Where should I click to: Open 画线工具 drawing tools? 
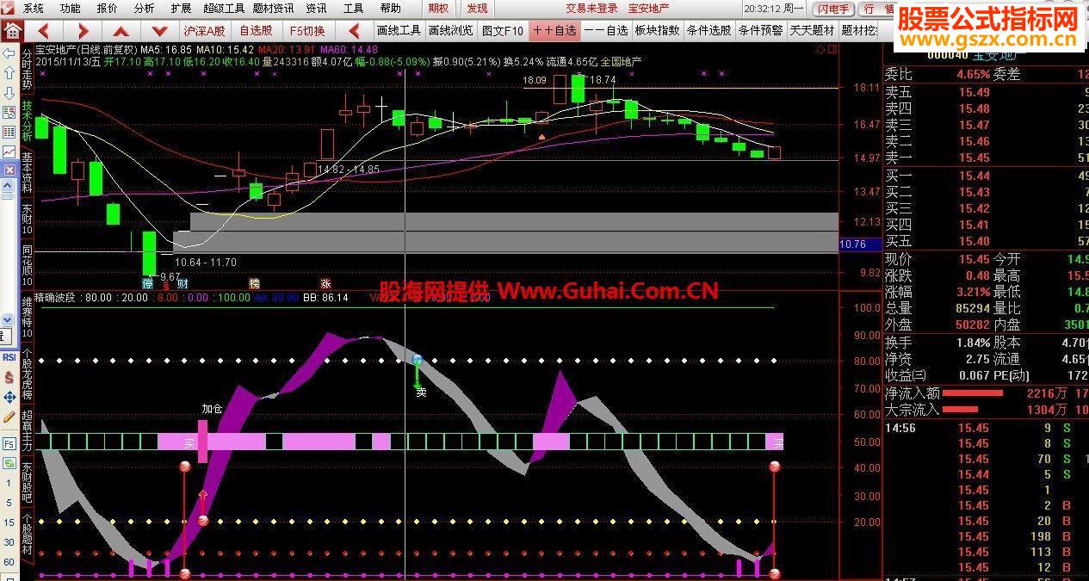coord(399,30)
